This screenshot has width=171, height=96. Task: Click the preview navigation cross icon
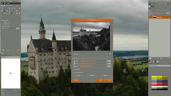tap(111, 51)
